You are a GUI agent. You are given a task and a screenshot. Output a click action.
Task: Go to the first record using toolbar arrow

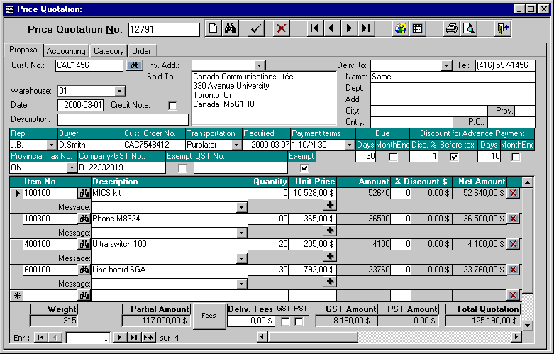tap(314, 29)
